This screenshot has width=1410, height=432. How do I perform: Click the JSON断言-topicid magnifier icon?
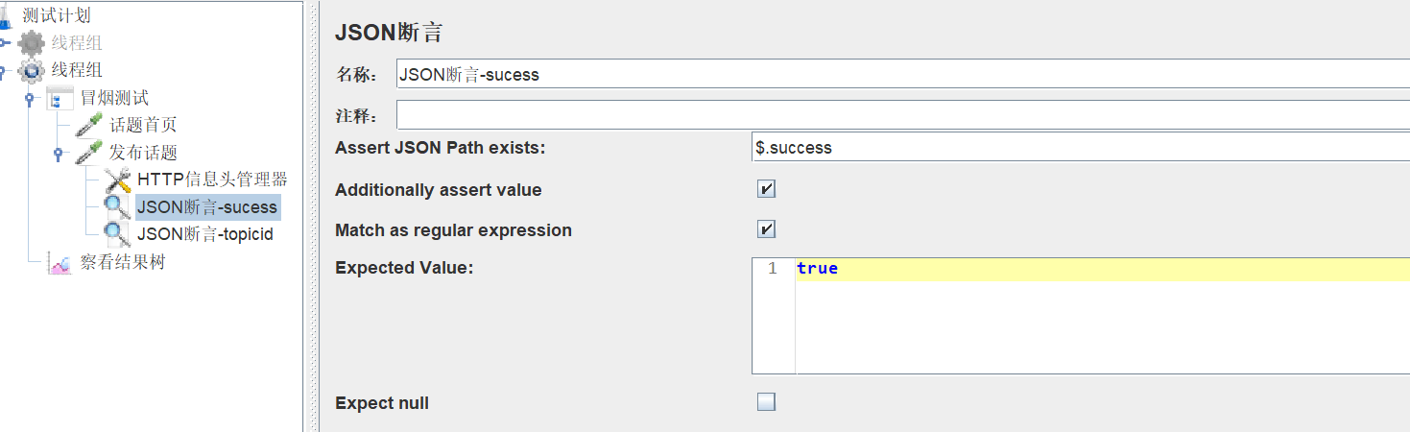[117, 233]
